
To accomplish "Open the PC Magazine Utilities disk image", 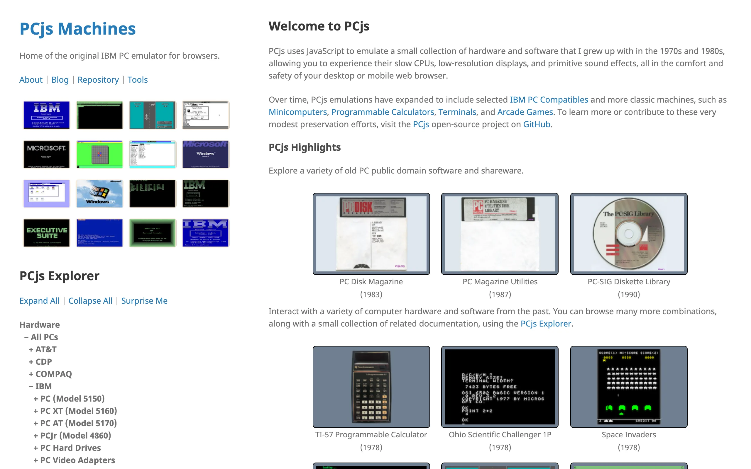I will (500, 234).
